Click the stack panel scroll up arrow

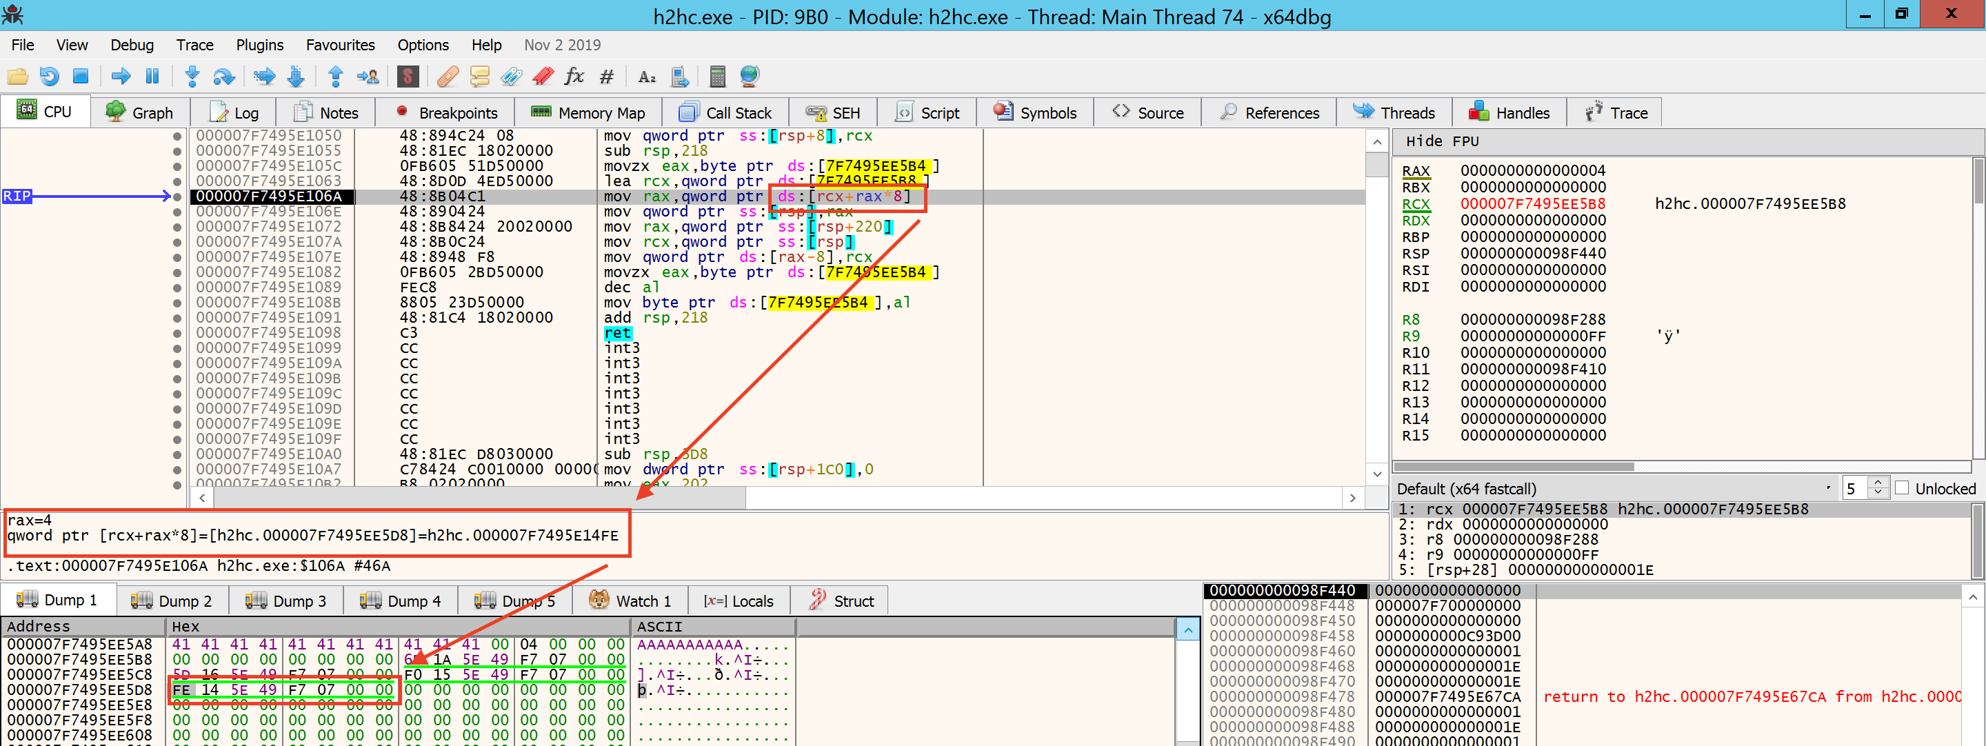click(x=1972, y=597)
